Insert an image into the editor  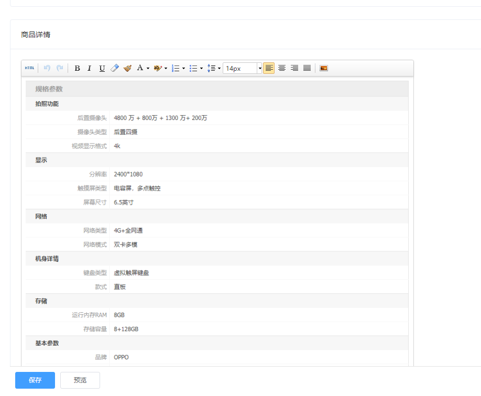[x=324, y=68]
